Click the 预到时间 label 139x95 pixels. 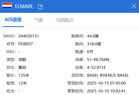(x=76, y=83)
